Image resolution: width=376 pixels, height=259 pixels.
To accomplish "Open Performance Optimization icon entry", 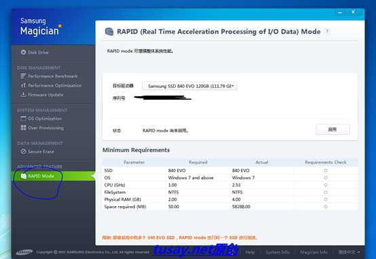I will pyautogui.click(x=23, y=85).
